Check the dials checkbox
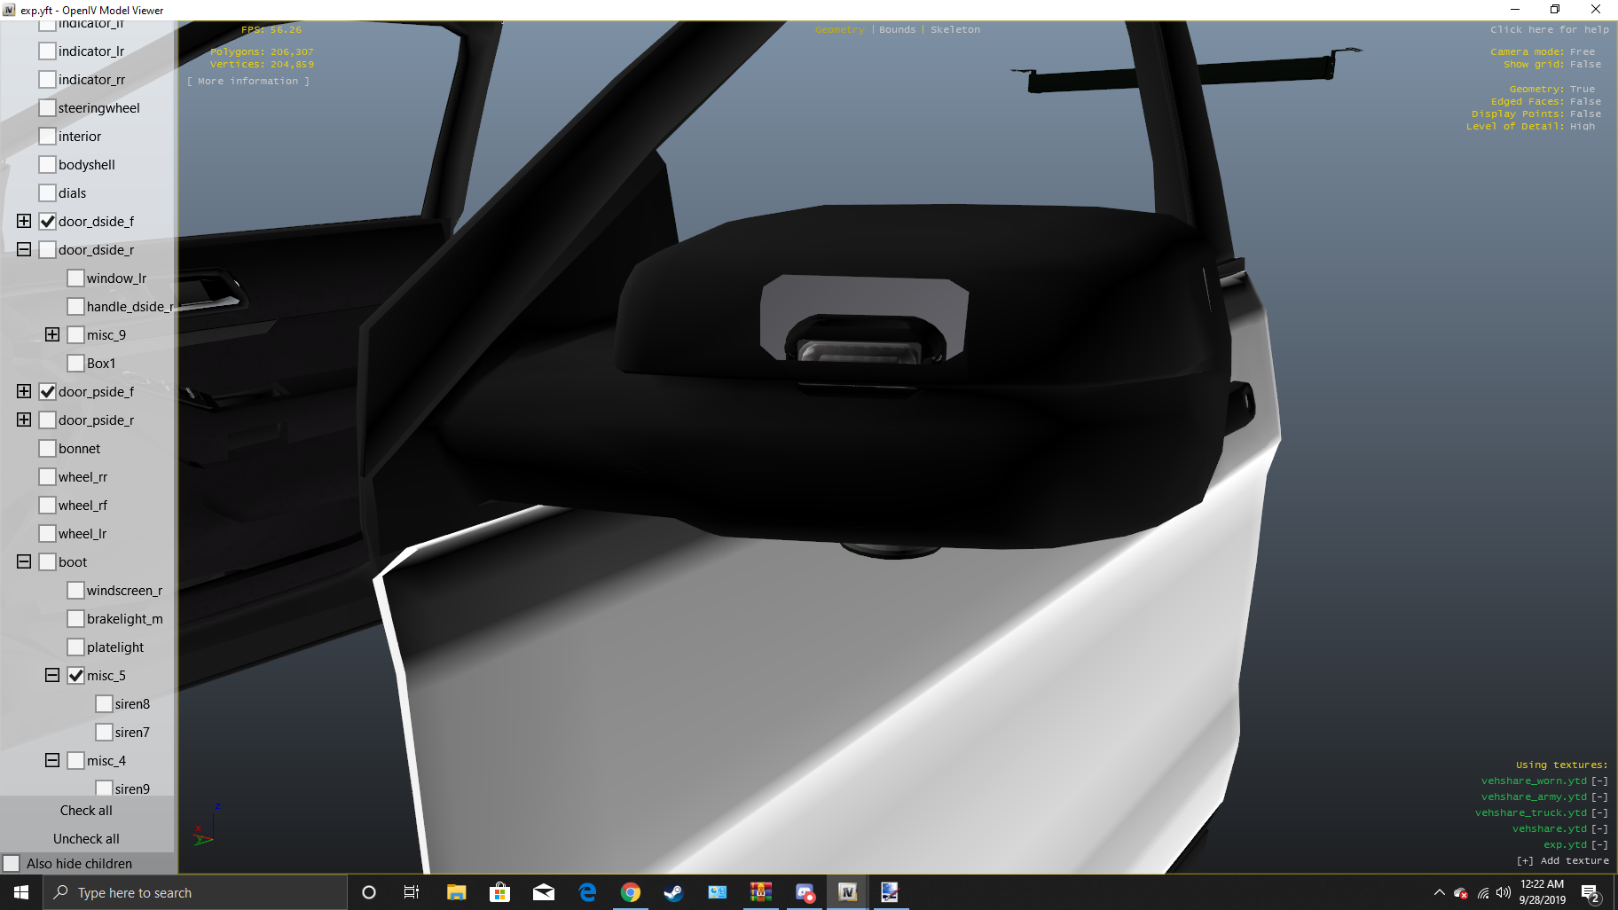1618x910 pixels. [x=48, y=193]
